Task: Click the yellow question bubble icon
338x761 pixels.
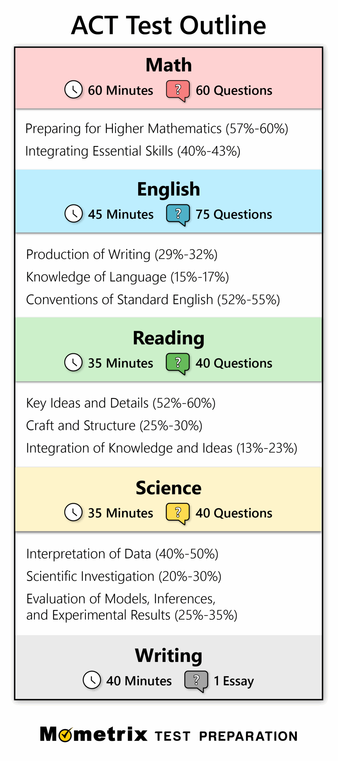Action: pos(178,512)
